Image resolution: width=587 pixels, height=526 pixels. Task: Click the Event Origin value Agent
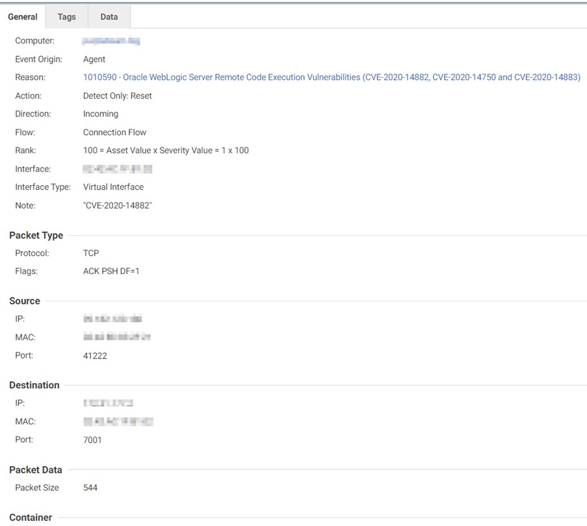coord(94,59)
